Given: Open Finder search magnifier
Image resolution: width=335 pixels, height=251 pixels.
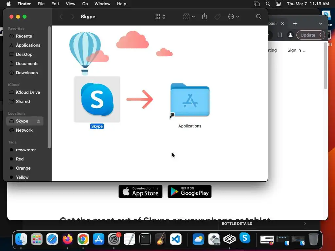Looking at the screenshot, I should pyautogui.click(x=258, y=17).
